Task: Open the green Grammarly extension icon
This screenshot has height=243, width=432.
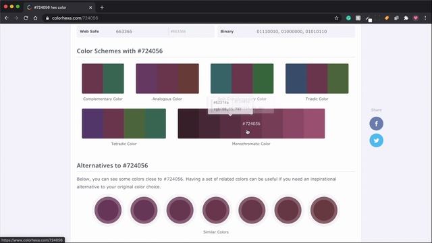Action: click(348, 18)
